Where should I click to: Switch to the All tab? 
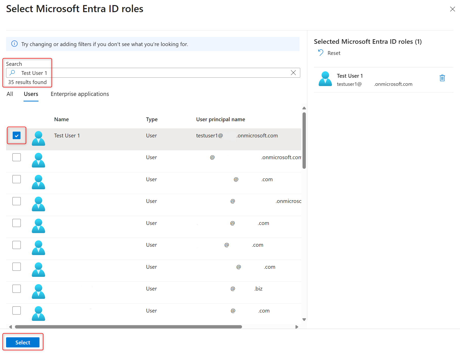pos(10,94)
